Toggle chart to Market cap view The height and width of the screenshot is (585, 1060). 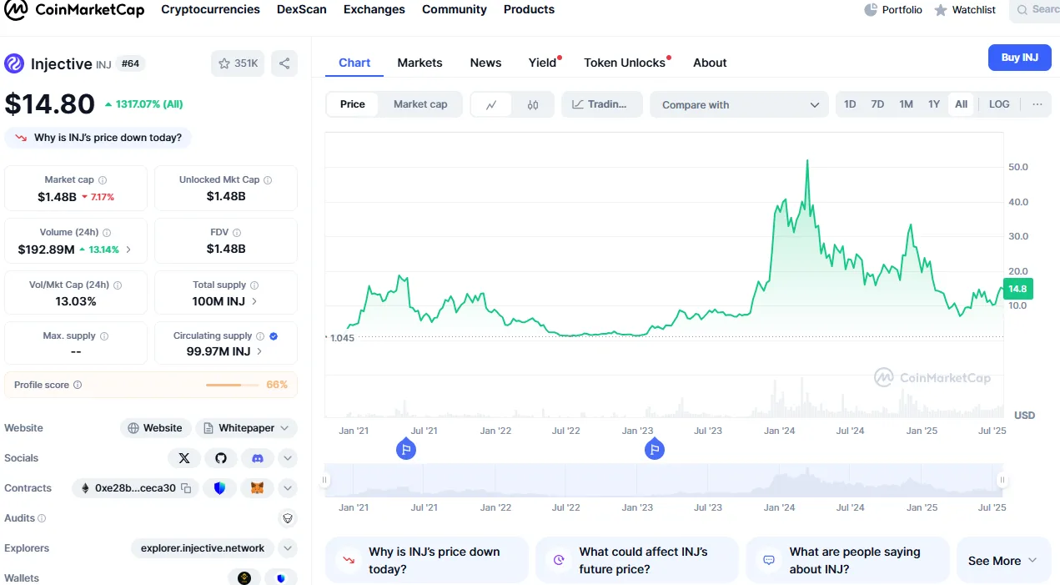420,104
